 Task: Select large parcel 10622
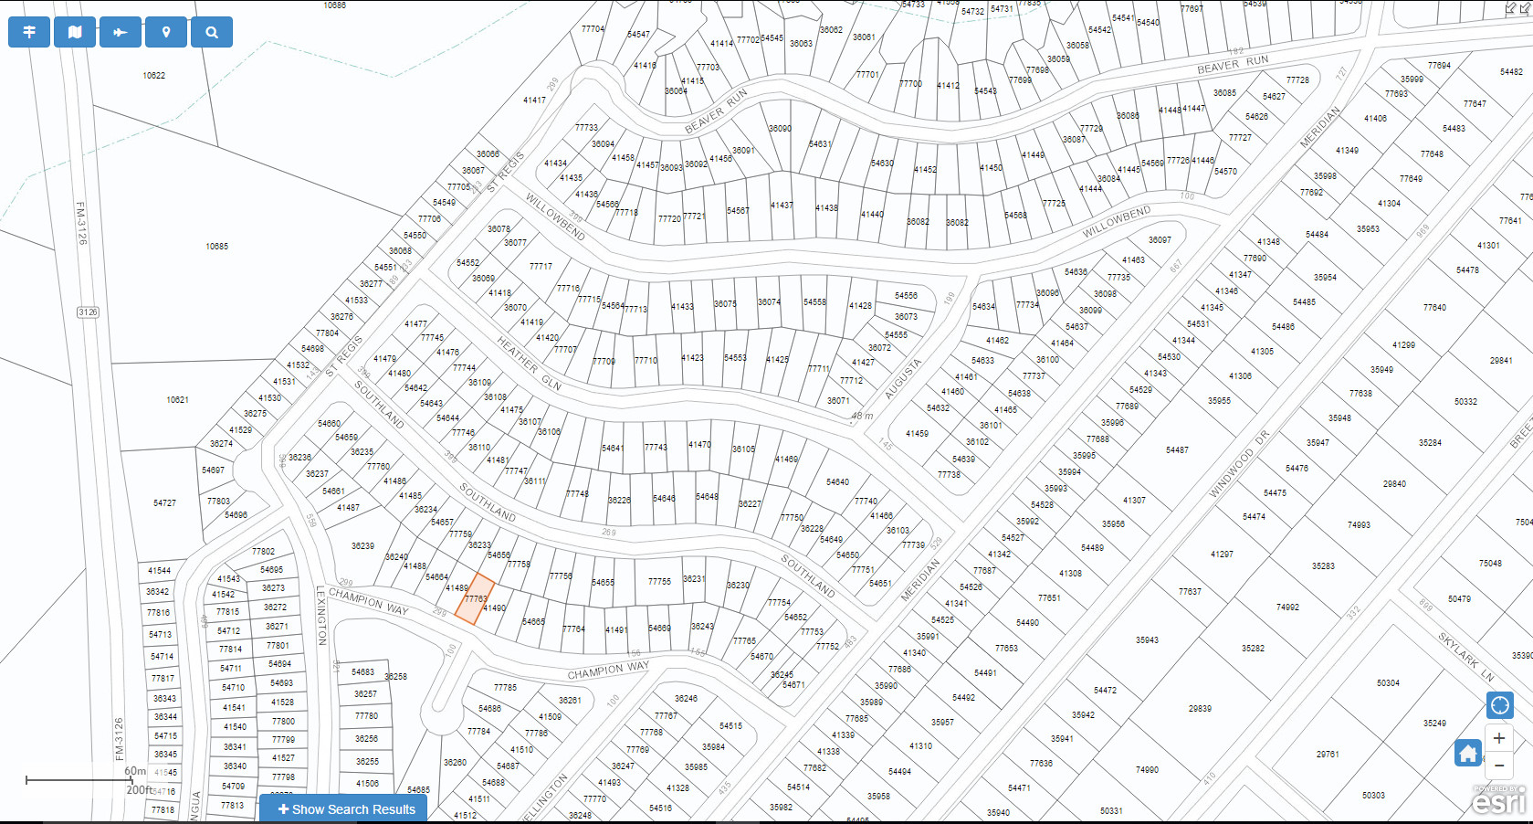coord(154,76)
